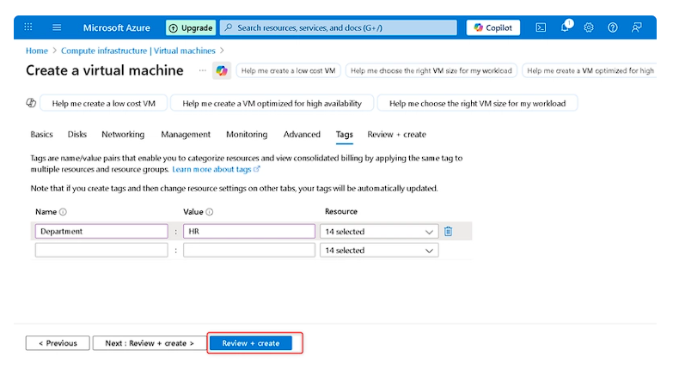Switch to the Management tab
Screen dimensions: 673x369
coord(186,134)
